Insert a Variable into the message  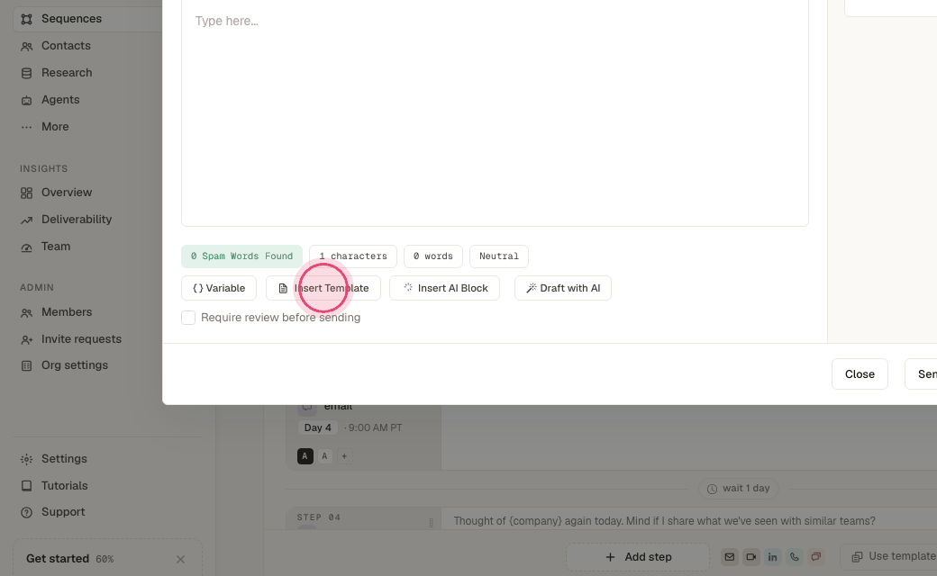[x=219, y=288]
